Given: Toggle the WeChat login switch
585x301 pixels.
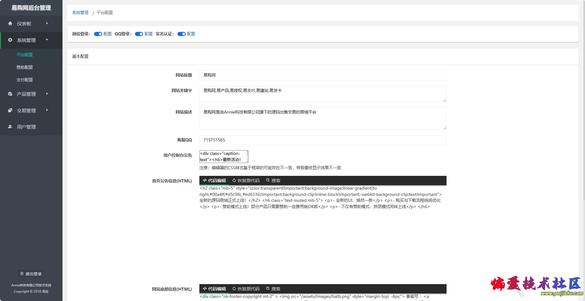Looking at the screenshot, I should [x=98, y=34].
